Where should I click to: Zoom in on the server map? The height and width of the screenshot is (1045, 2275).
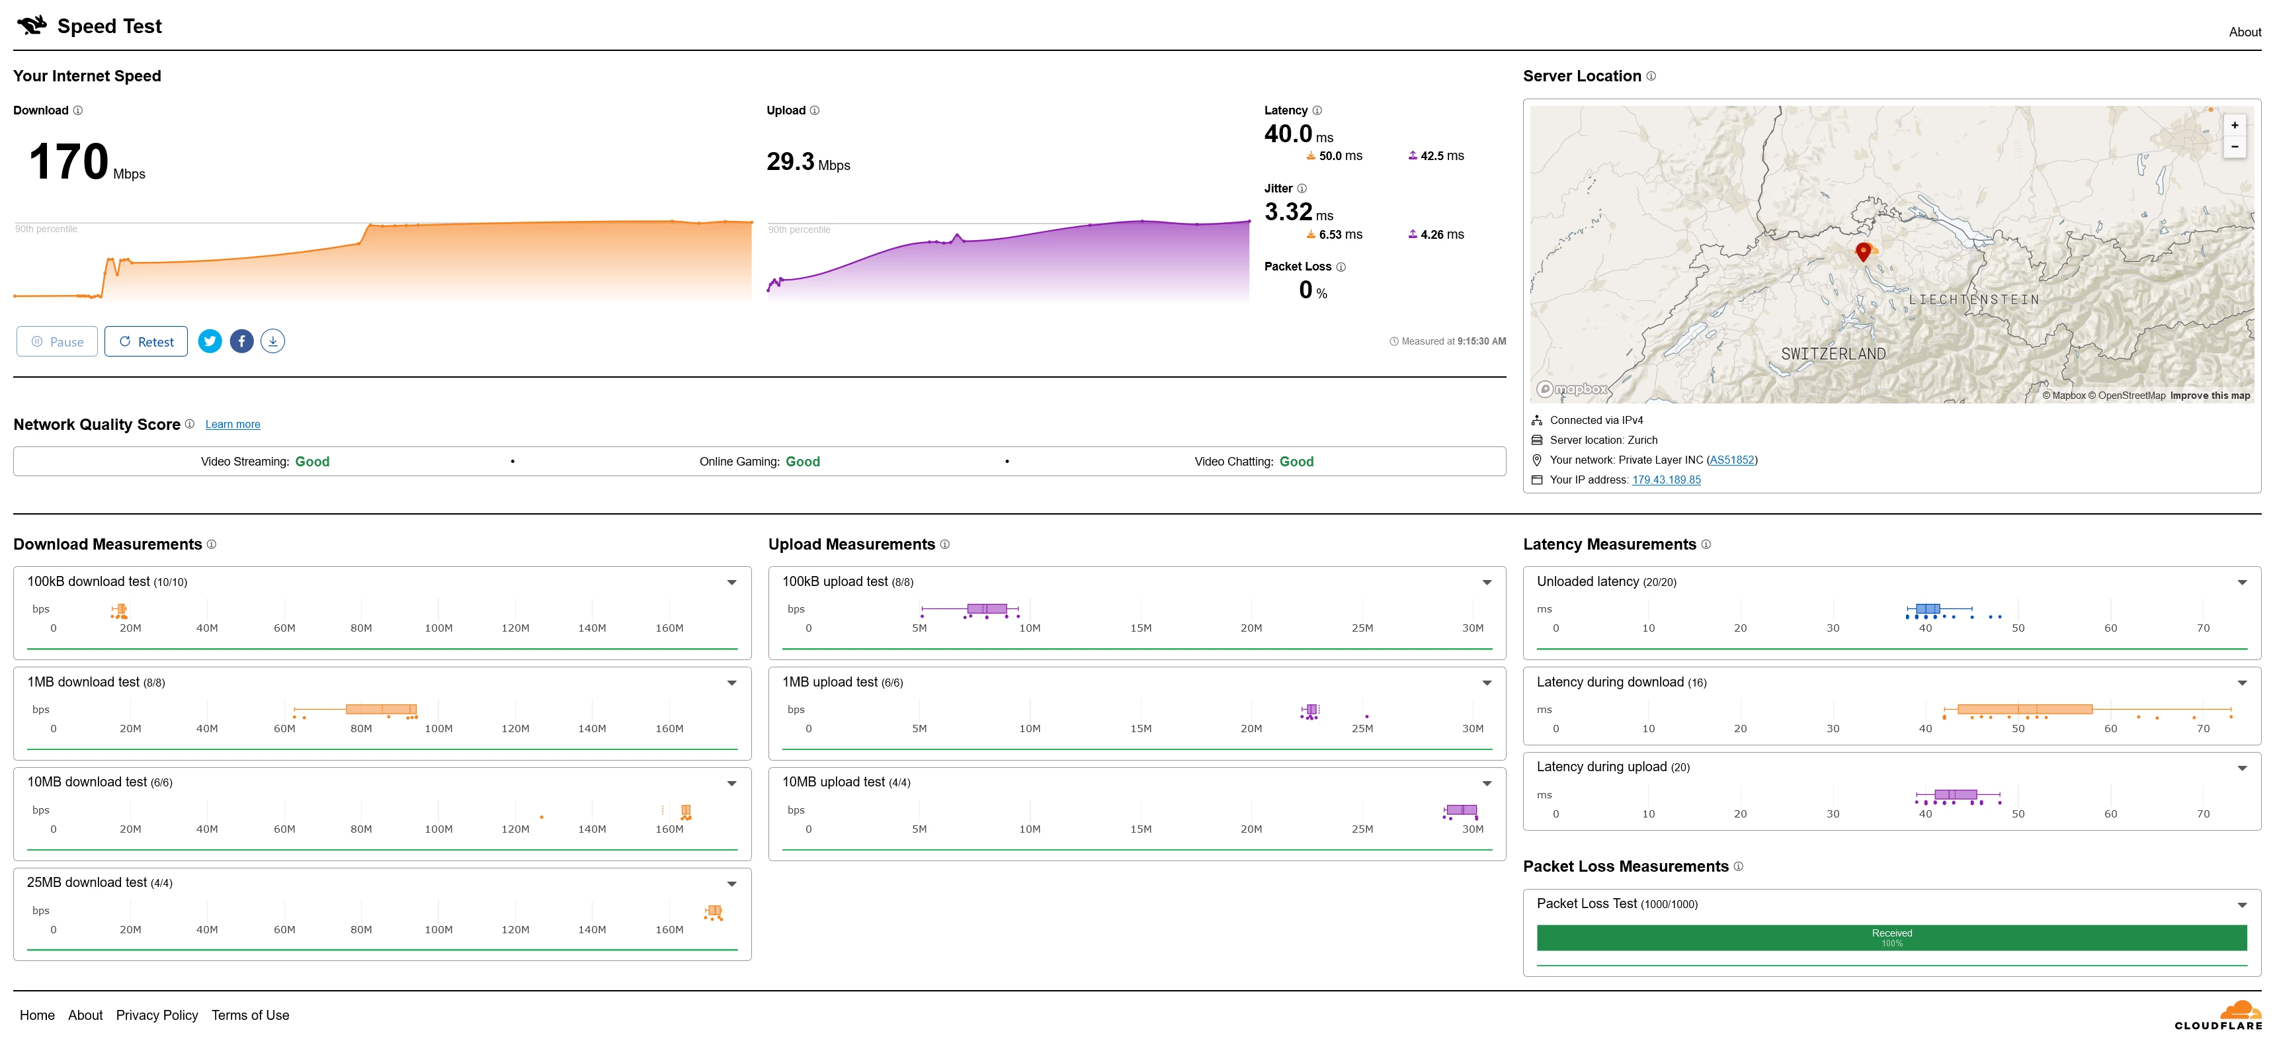tap(2235, 126)
